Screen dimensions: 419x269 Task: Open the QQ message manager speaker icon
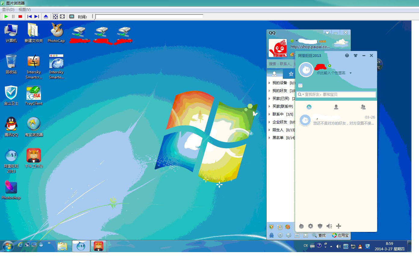click(x=289, y=235)
